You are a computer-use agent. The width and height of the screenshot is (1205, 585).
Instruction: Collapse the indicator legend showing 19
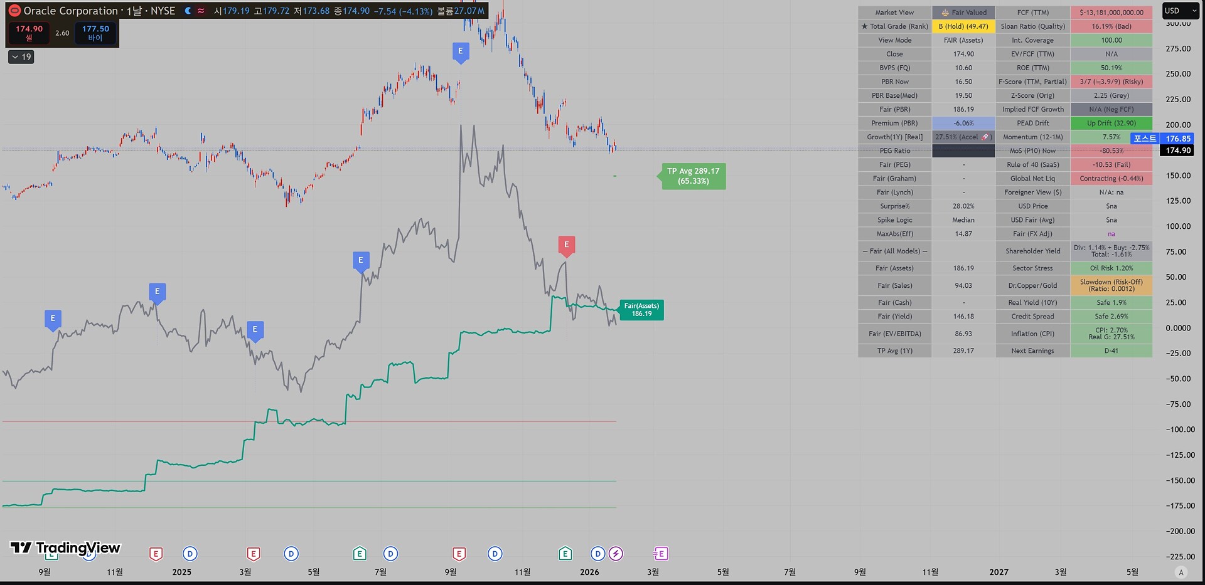[21, 57]
